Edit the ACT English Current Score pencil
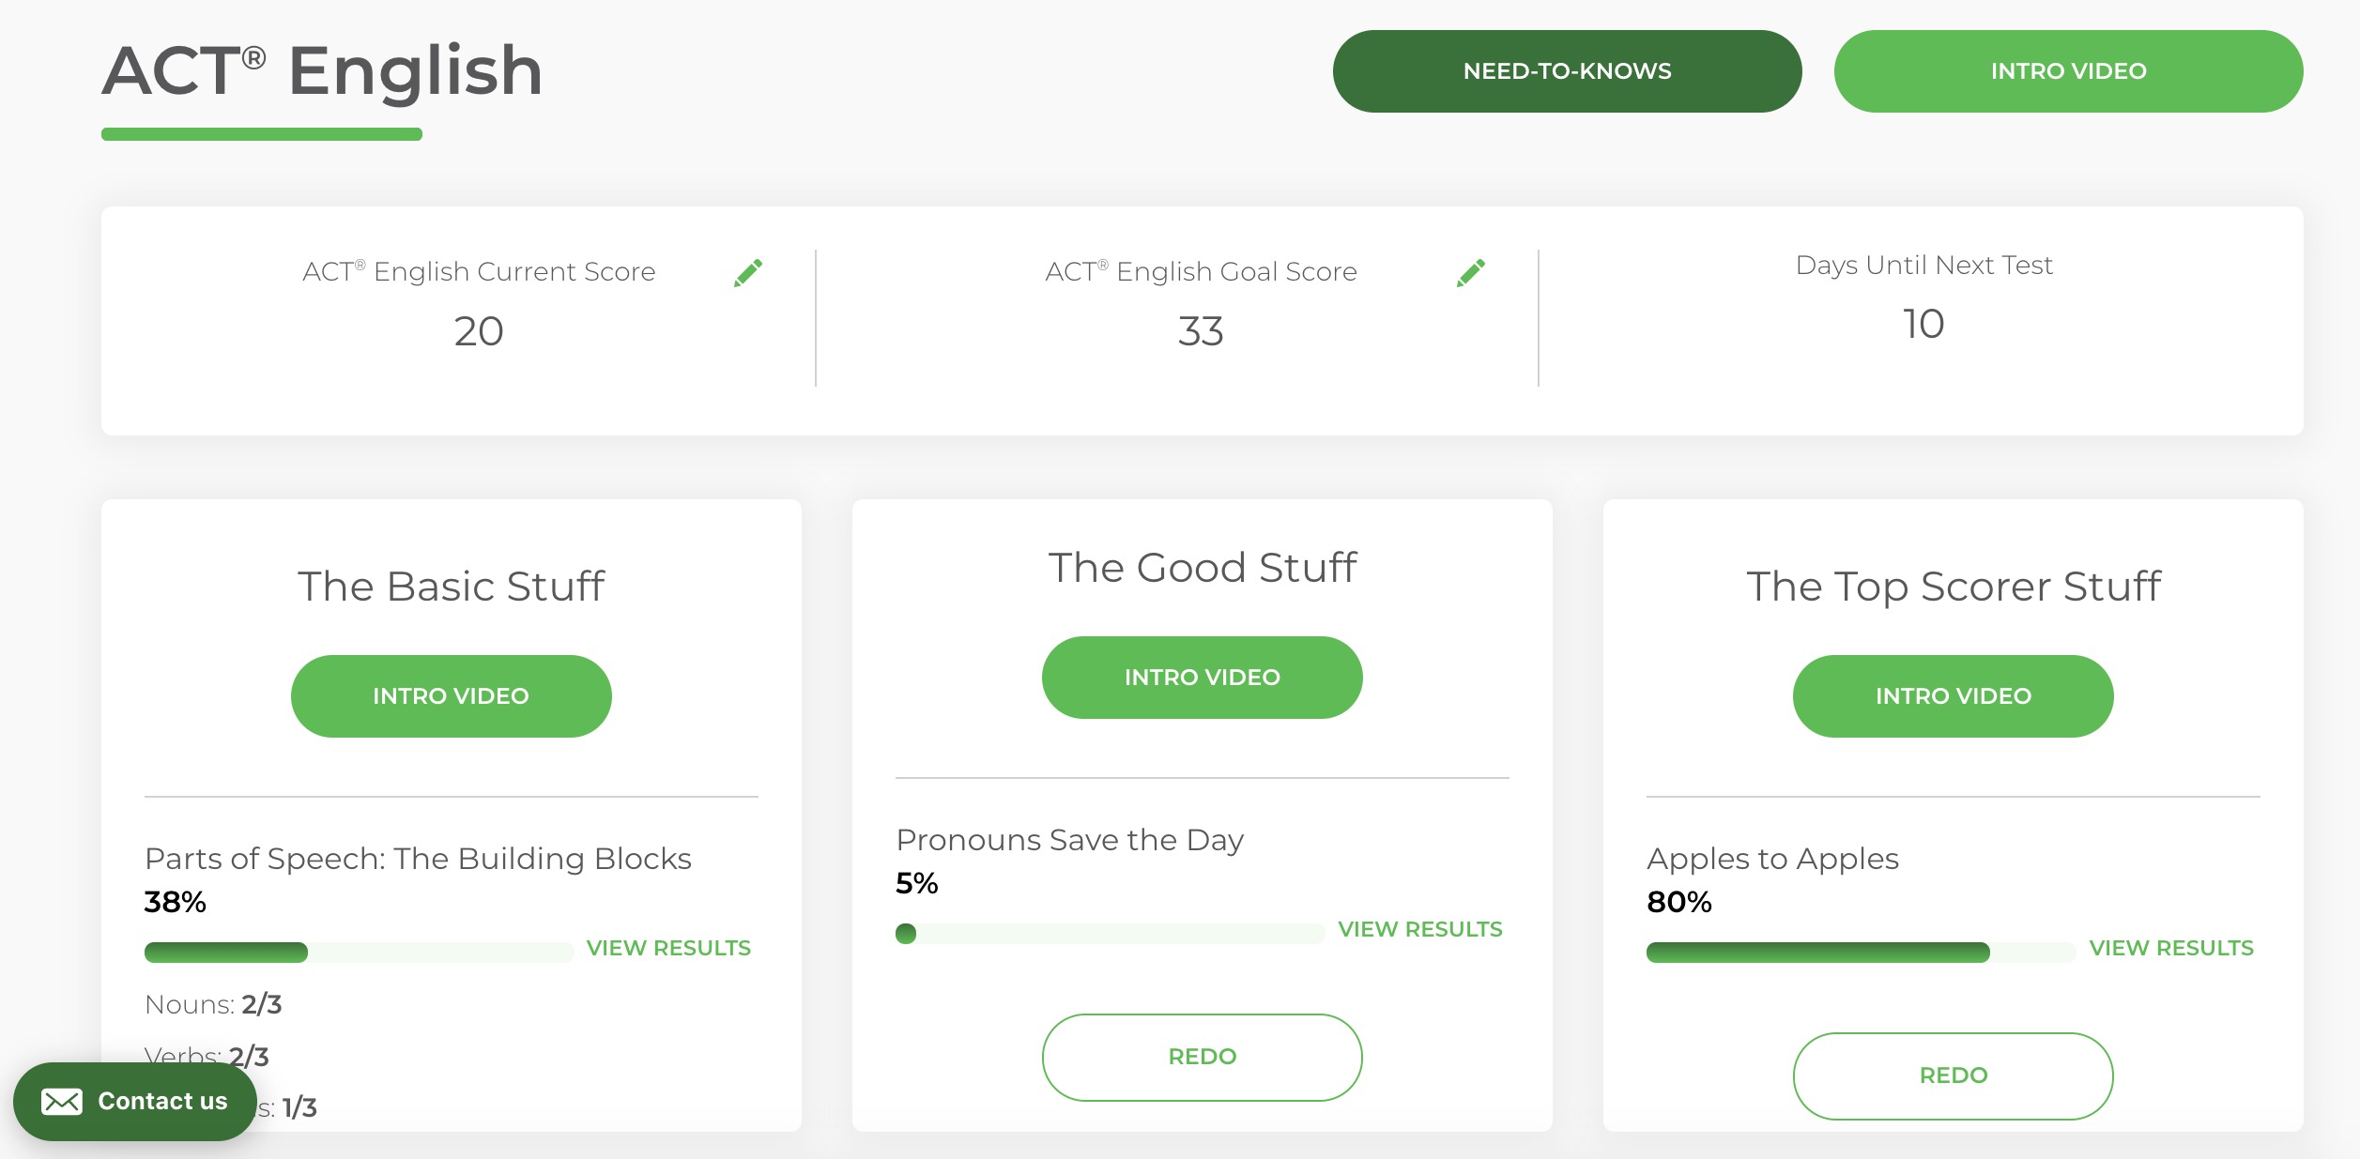 pyautogui.click(x=748, y=273)
